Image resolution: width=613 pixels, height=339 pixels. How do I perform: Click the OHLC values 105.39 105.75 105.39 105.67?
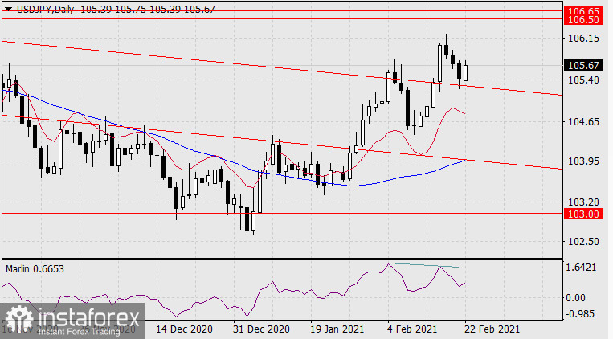click(148, 10)
